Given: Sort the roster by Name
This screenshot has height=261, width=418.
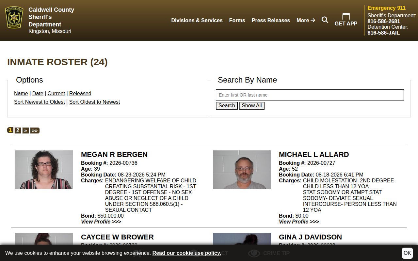Looking at the screenshot, I should (x=21, y=93).
